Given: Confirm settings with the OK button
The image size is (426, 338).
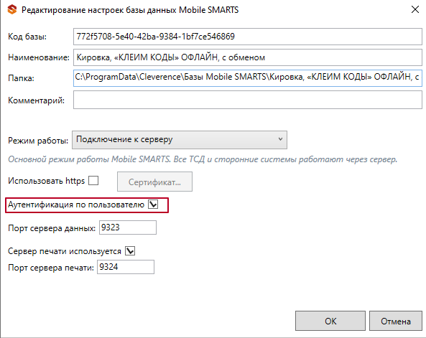Looking at the screenshot, I should [x=330, y=321].
